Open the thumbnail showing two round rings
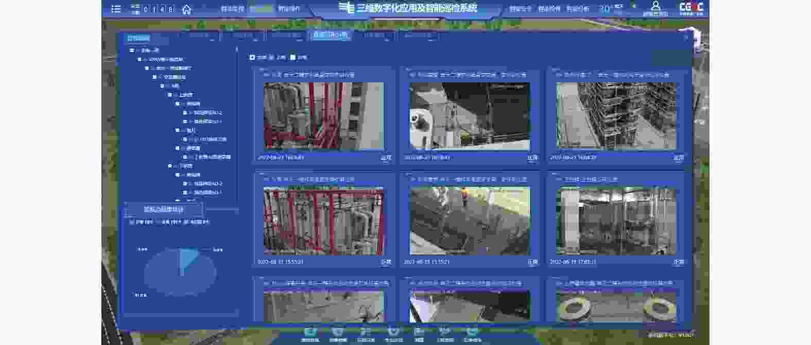Viewport: 811px width, 345px height. pos(616,307)
